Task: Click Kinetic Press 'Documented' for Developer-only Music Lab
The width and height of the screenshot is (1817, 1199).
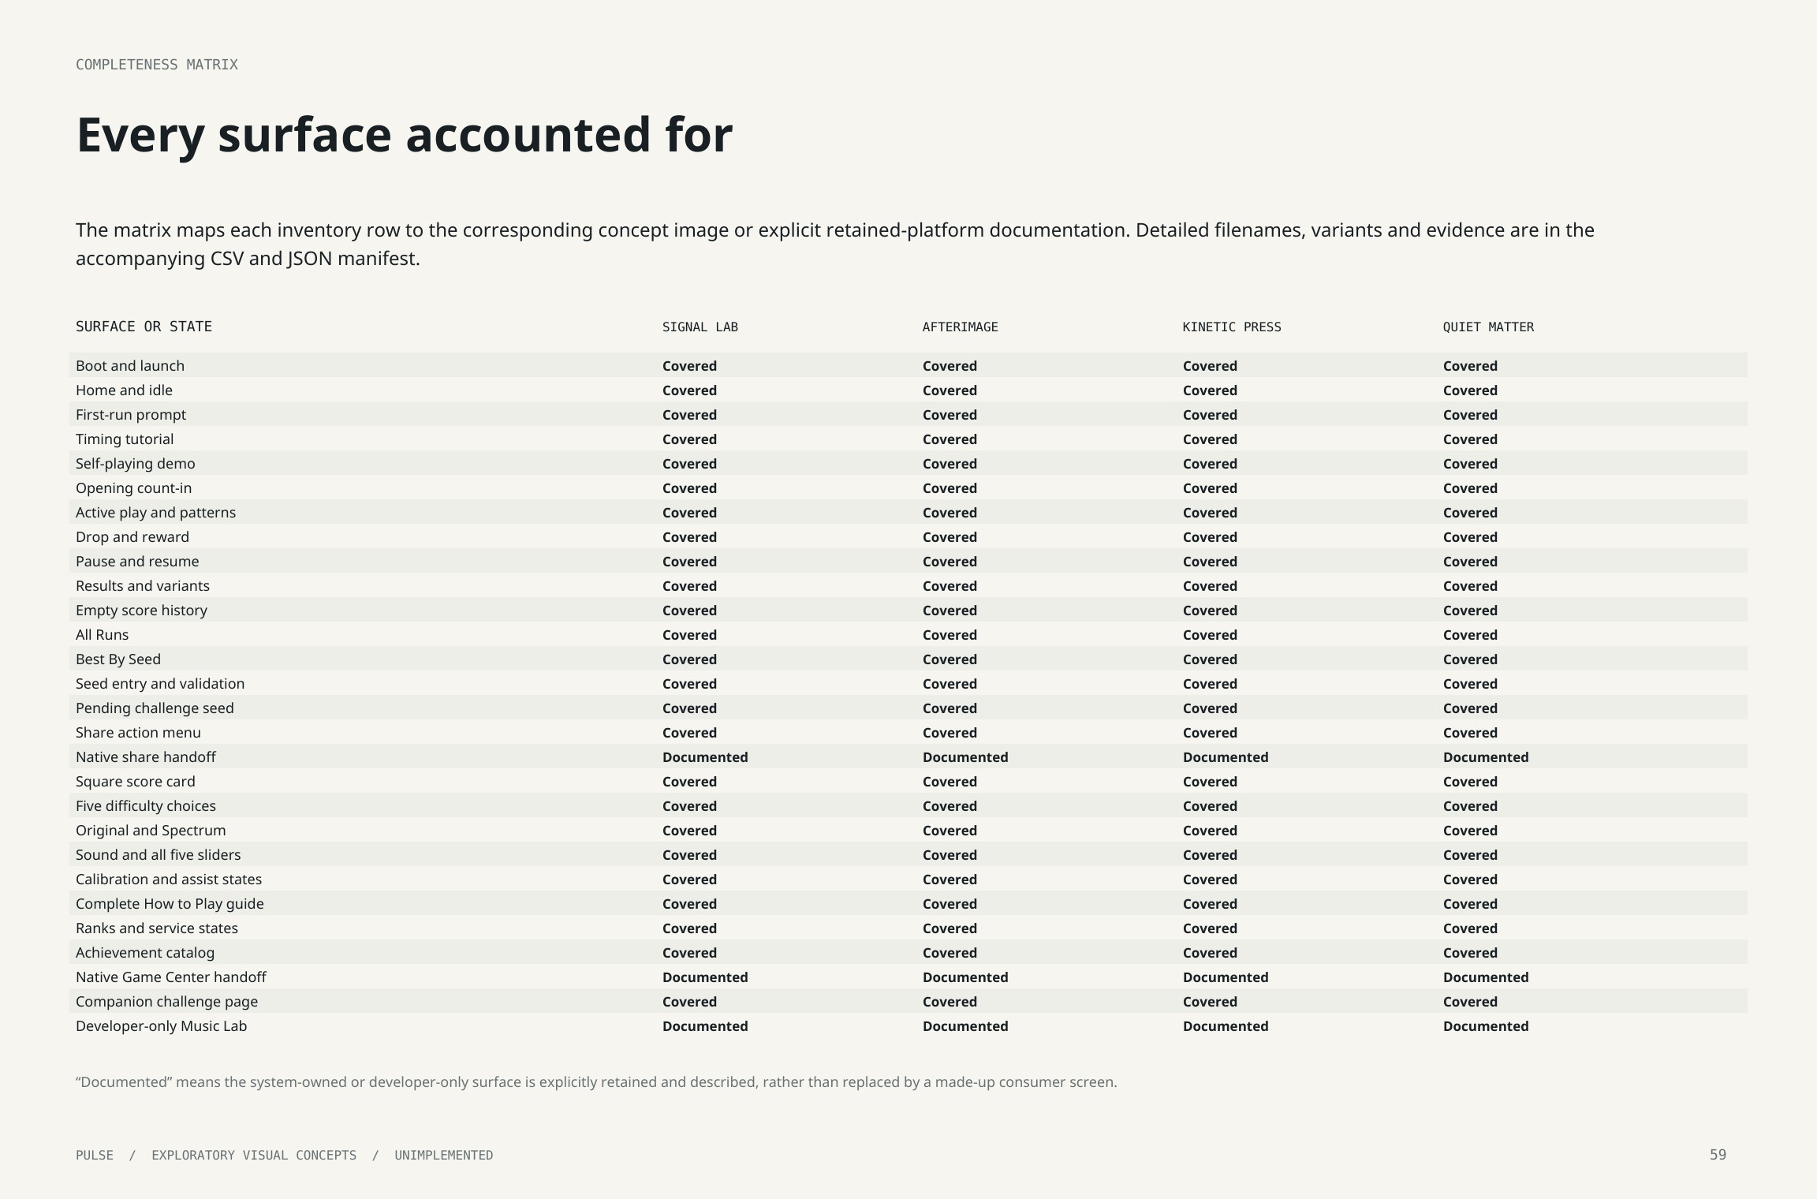Action: pyautogui.click(x=1226, y=1026)
